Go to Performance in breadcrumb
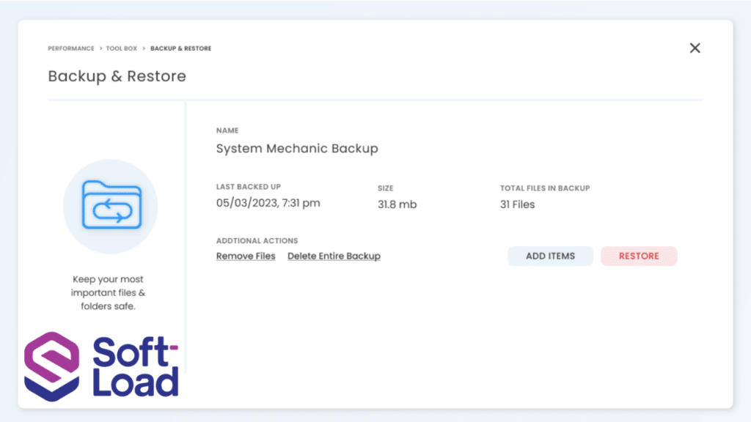Screen dimensions: 751x422 (x=71, y=48)
